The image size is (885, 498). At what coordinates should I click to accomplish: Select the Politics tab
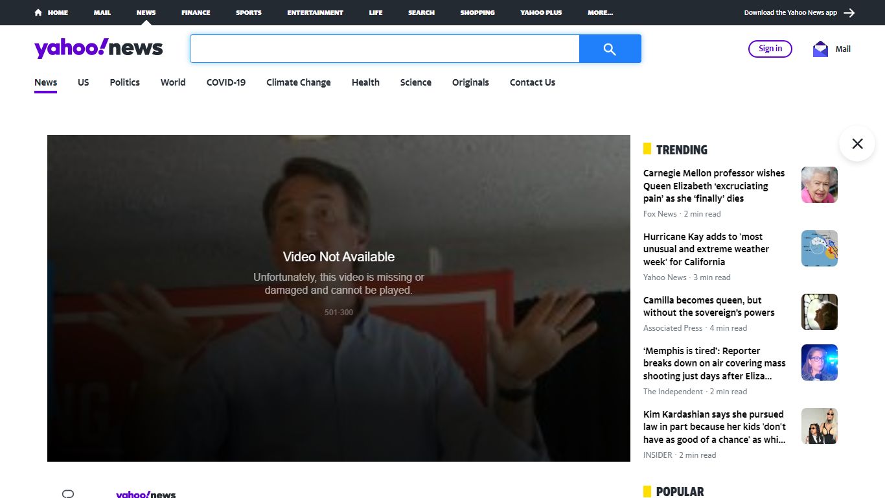[124, 82]
